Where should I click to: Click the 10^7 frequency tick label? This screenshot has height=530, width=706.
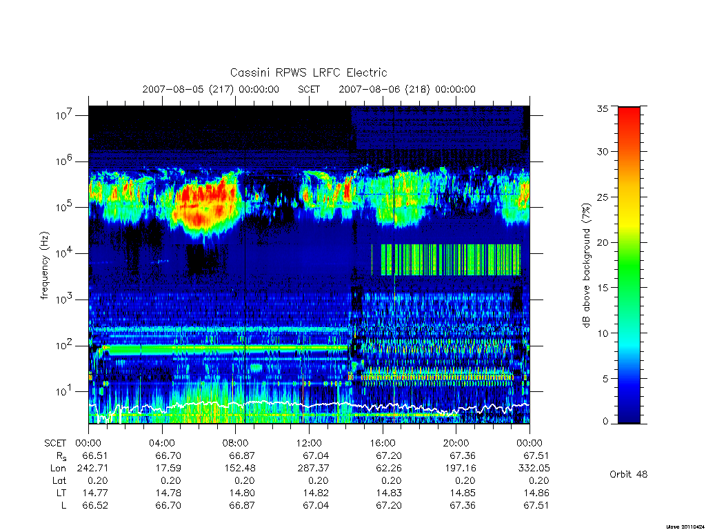(x=64, y=115)
